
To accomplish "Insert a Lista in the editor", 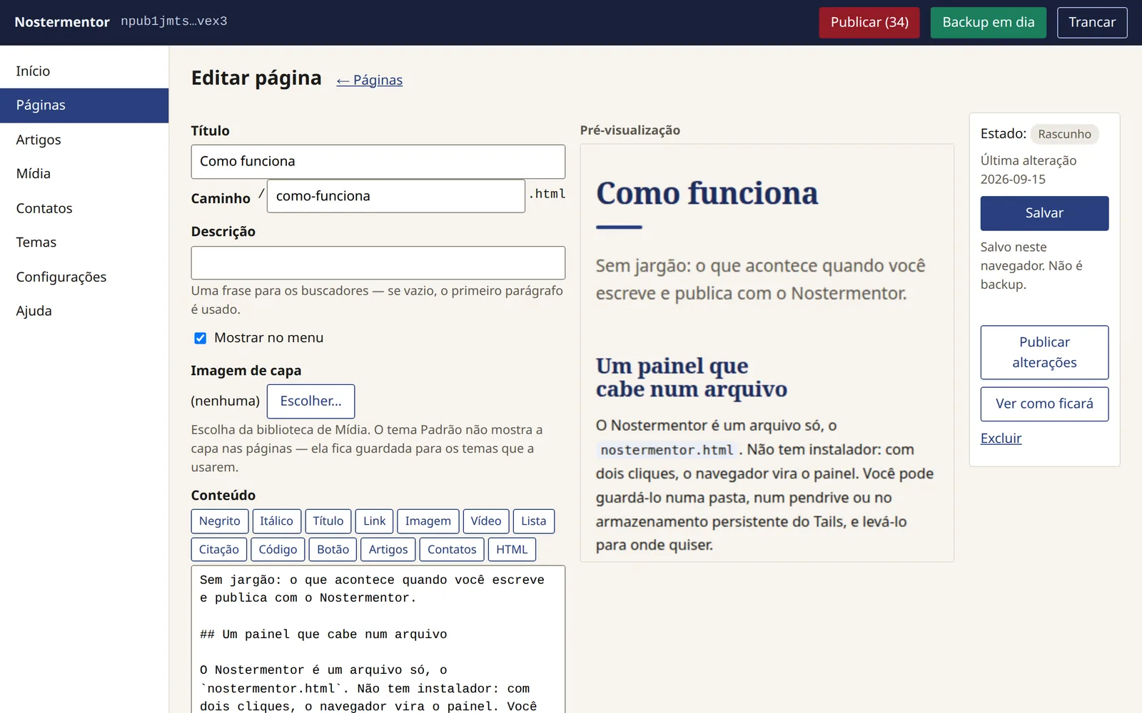I will [533, 521].
